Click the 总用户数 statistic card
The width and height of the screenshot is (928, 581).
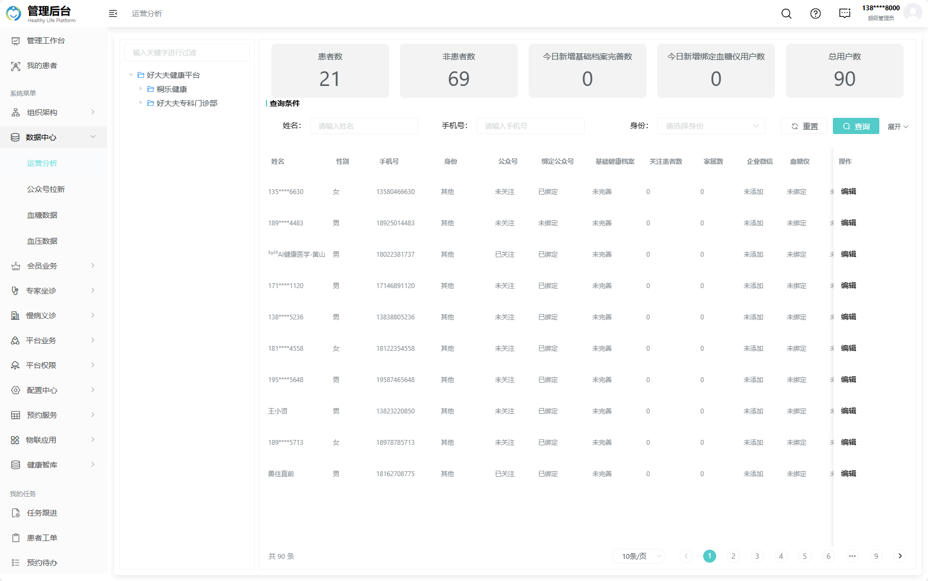point(845,71)
